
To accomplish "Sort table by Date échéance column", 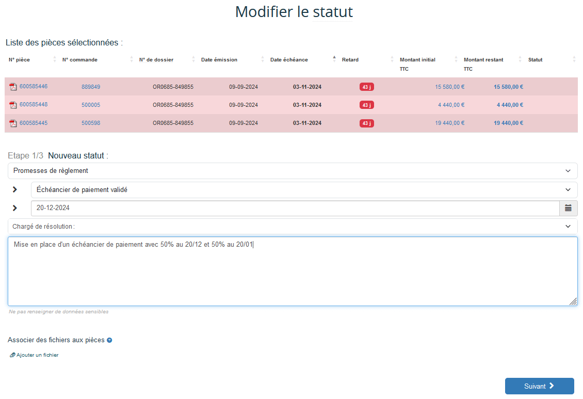I will (334, 59).
